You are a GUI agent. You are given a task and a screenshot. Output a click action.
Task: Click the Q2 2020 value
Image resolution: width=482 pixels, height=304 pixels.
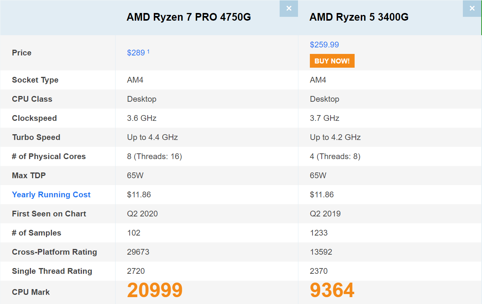(x=142, y=214)
